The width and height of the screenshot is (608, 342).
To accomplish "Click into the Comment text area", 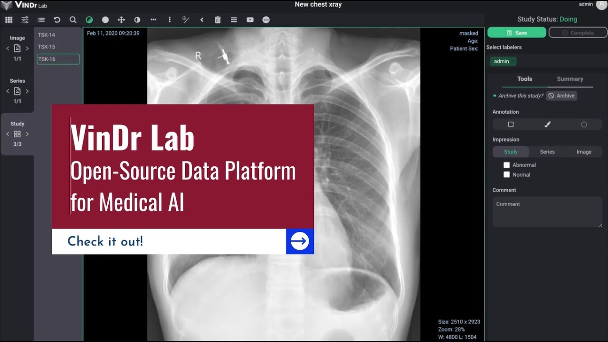I will pyautogui.click(x=547, y=212).
